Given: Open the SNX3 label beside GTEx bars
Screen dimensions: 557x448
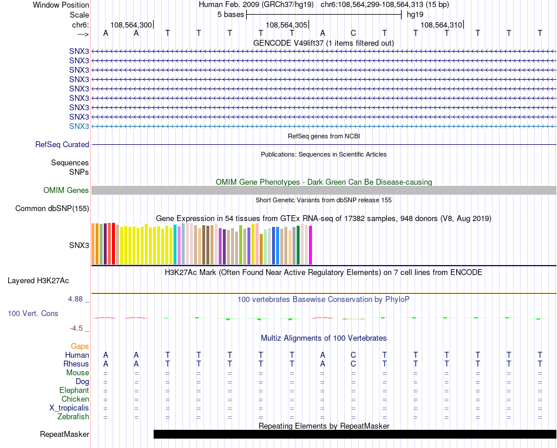Looking at the screenshot, I should pos(79,245).
